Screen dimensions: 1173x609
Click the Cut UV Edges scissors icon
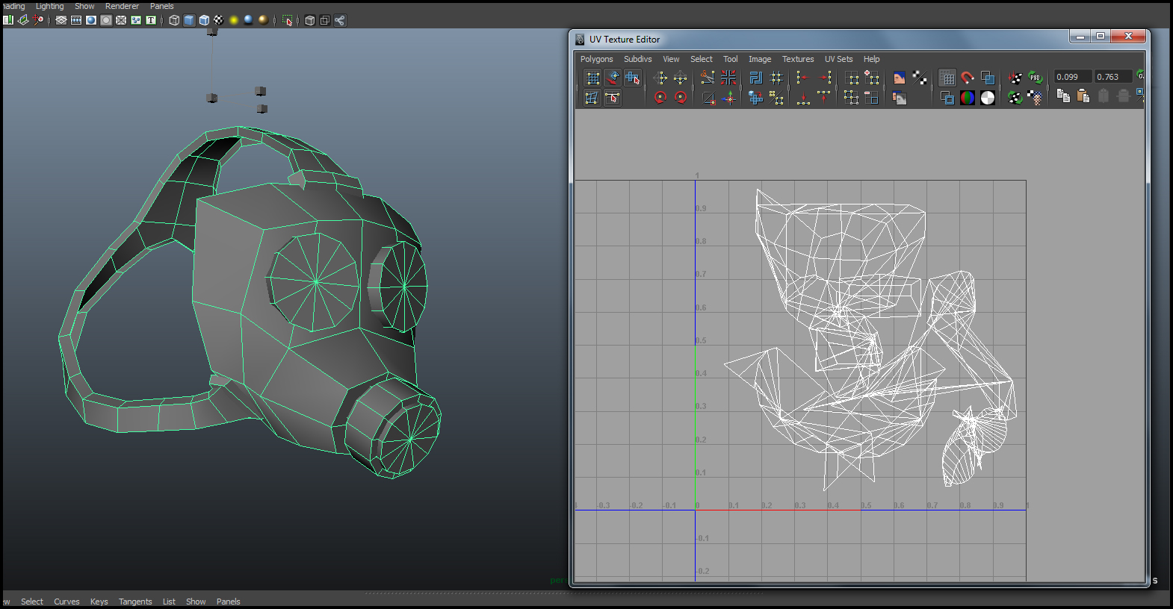click(707, 78)
